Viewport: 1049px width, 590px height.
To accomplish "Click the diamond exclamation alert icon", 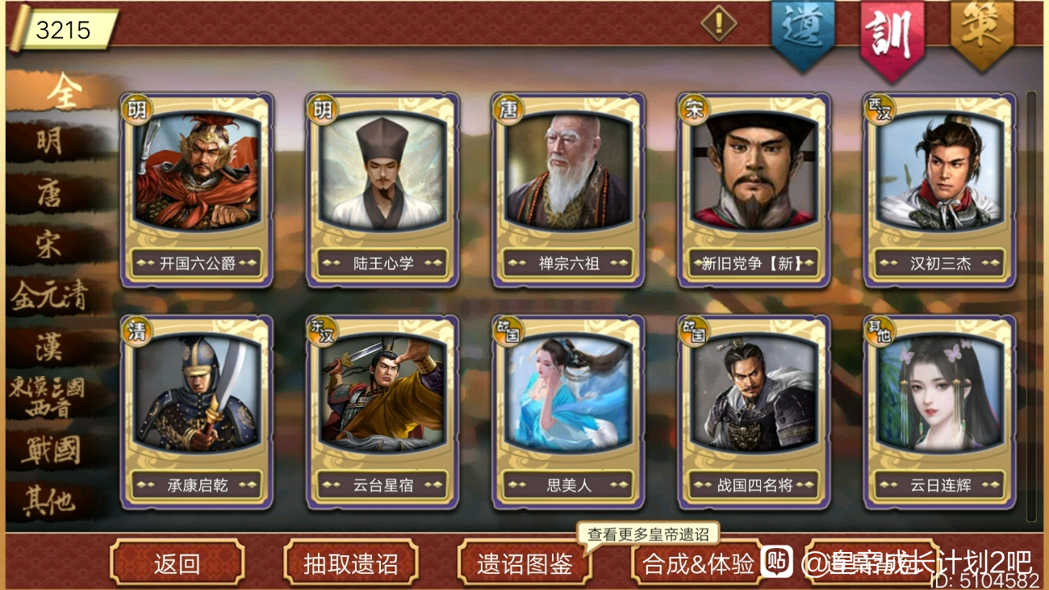I will [718, 23].
